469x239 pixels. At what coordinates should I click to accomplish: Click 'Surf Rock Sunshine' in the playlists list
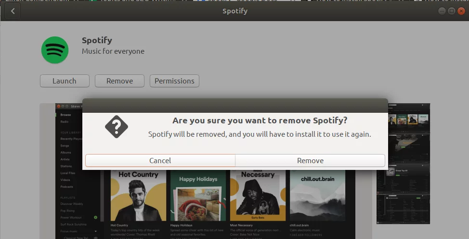[74, 225]
